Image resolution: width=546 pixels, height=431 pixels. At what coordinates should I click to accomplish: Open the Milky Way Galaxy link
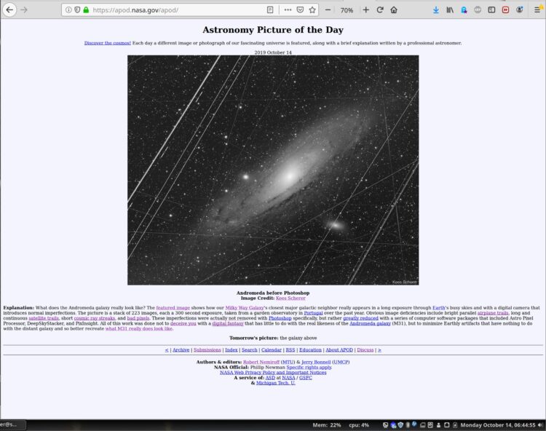(245, 308)
